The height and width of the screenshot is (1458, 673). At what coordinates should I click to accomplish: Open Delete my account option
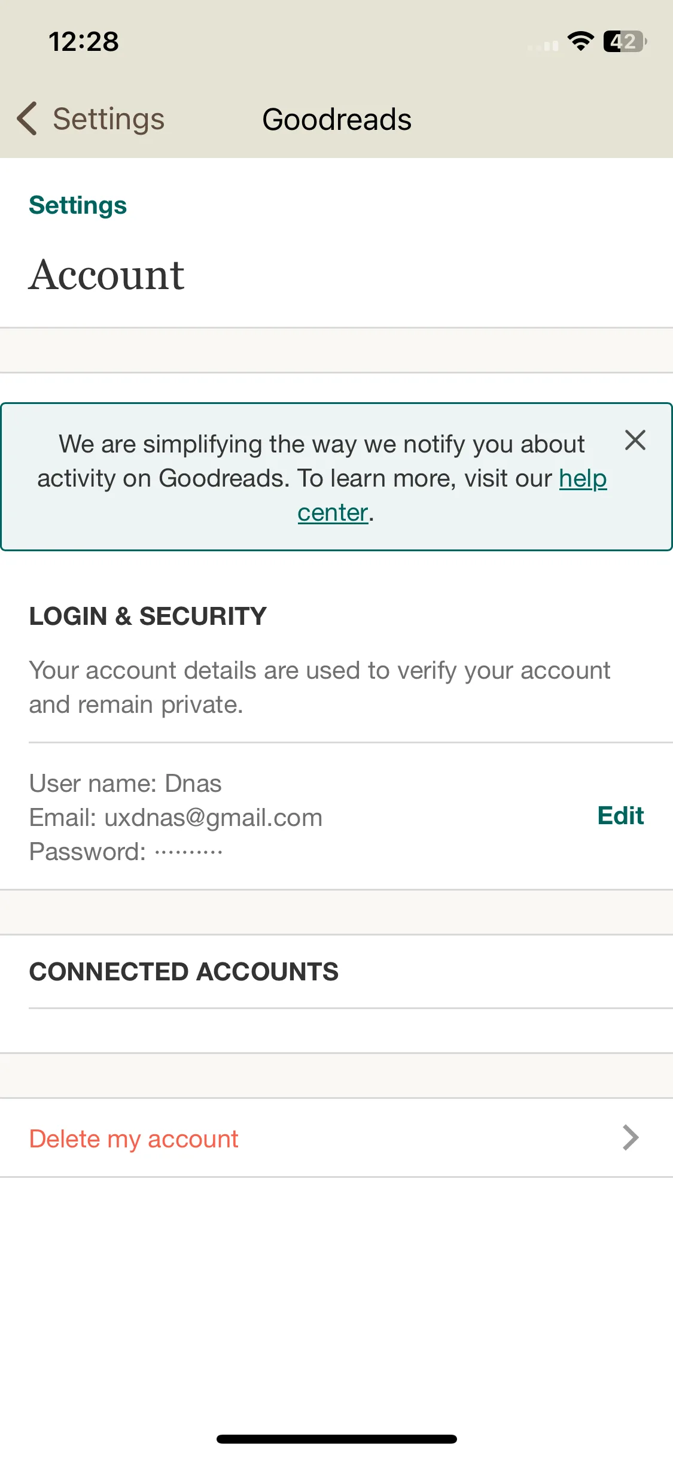336,1138
